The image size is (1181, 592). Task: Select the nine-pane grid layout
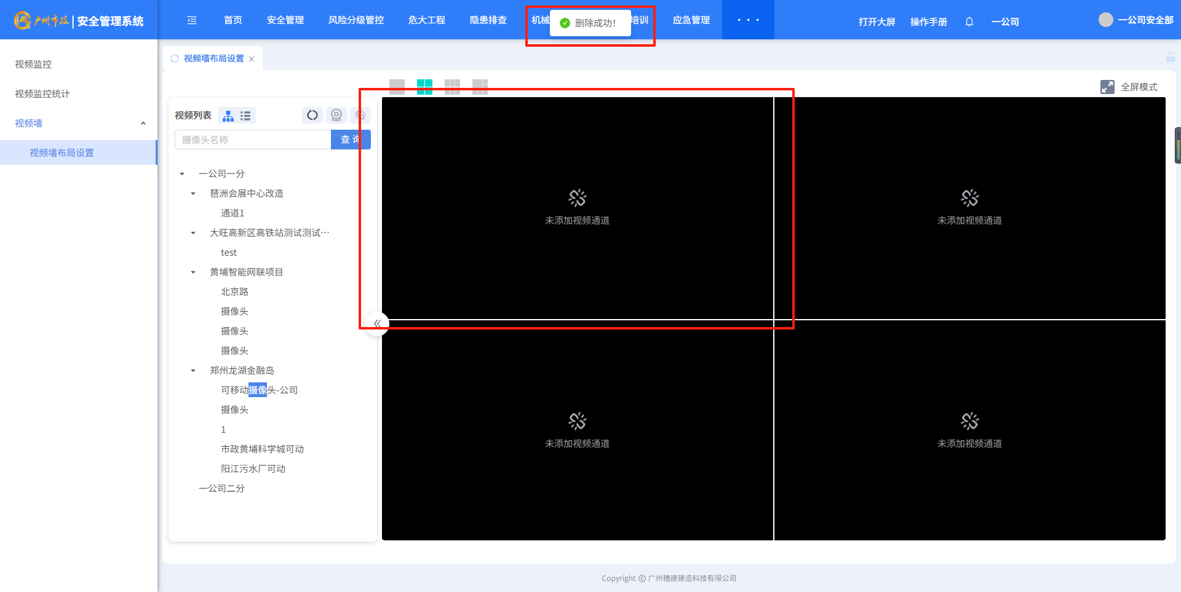(452, 87)
